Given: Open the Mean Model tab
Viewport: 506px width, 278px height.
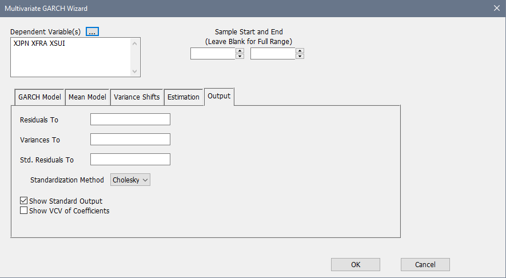Looking at the screenshot, I should [87, 97].
